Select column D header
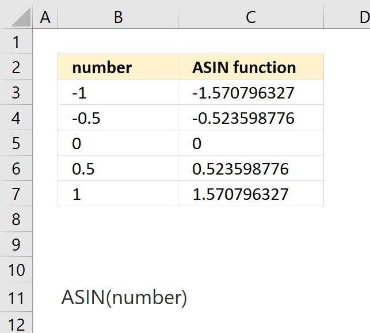This screenshot has width=370, height=333. pos(347,17)
